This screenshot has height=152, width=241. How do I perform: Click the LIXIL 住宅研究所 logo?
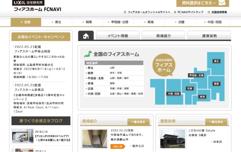[x=28, y=3]
